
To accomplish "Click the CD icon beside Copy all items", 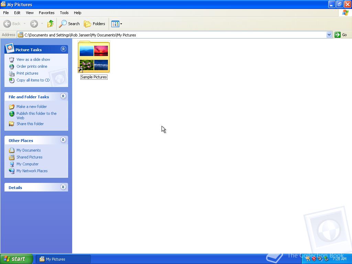I will point(12,80).
